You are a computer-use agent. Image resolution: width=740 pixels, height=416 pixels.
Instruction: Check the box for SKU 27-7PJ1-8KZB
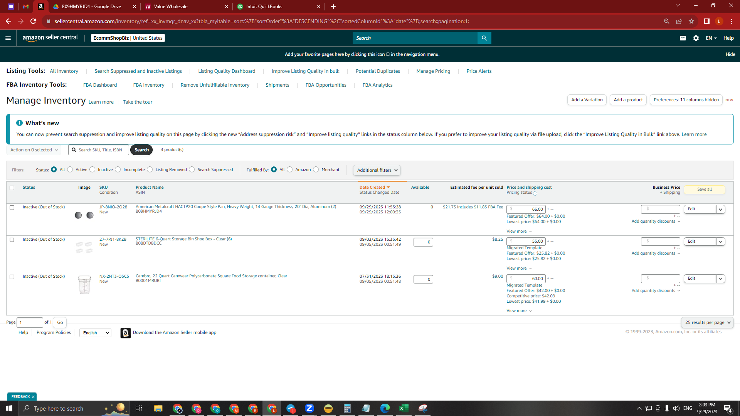click(12, 240)
